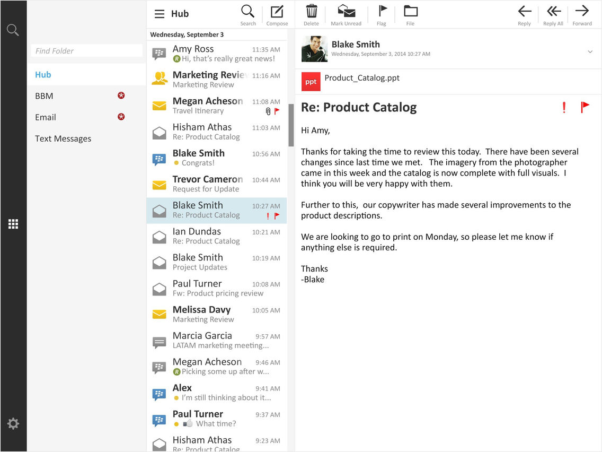Reply All to the email
602x452 pixels.
tap(553, 15)
